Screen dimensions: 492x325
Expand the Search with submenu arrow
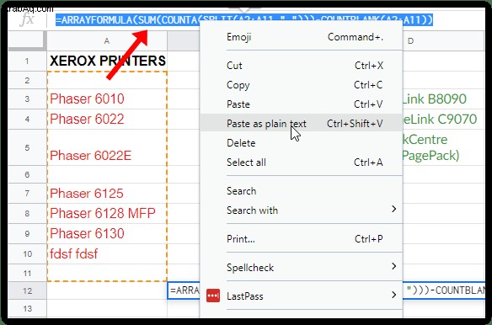click(x=393, y=210)
